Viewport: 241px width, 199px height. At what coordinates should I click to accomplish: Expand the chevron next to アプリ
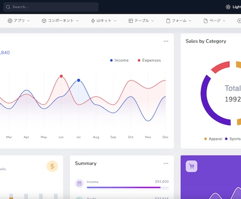(x=28, y=21)
